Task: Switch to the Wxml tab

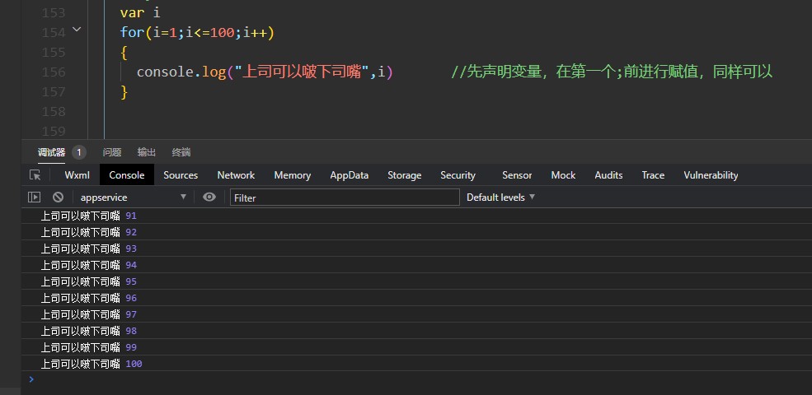Action: pyautogui.click(x=77, y=174)
